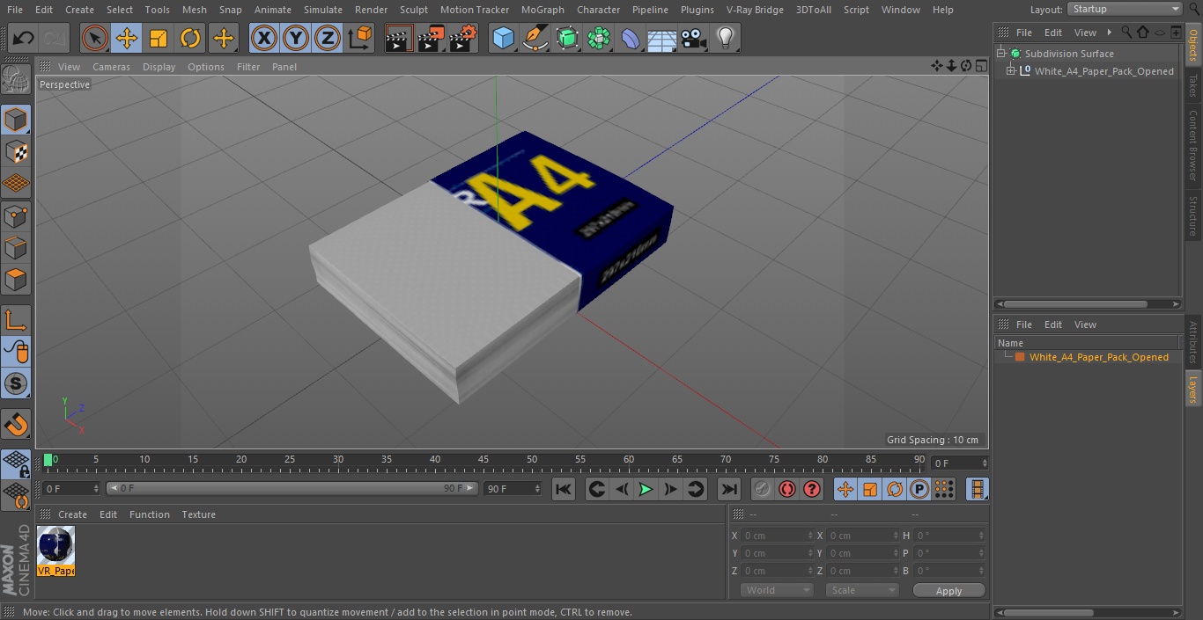Viewport: 1203px width, 620px height.
Task: Enable the Axis mode
Action: pyautogui.click(x=16, y=320)
